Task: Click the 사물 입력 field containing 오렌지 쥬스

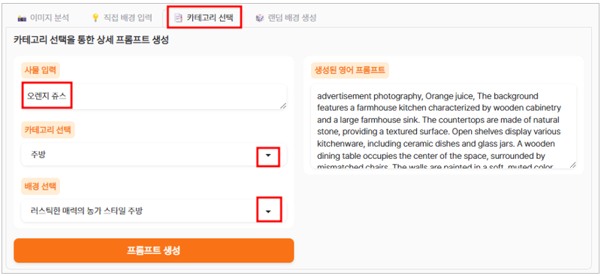Action: [x=154, y=97]
